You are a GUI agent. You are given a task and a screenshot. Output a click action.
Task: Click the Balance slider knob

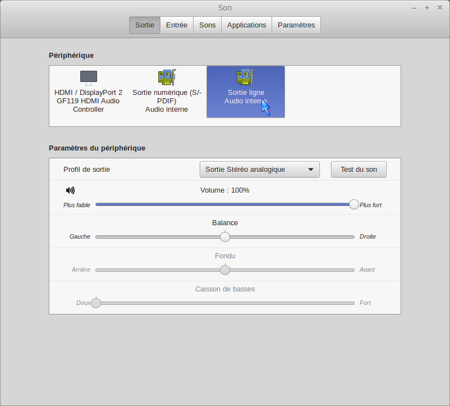click(225, 237)
